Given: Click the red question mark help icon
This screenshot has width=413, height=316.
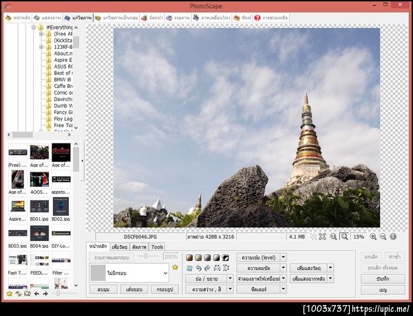Looking at the screenshot, I should coord(257,18).
